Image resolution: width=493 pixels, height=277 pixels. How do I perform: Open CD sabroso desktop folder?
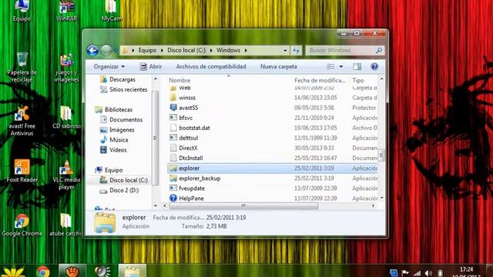(66, 118)
